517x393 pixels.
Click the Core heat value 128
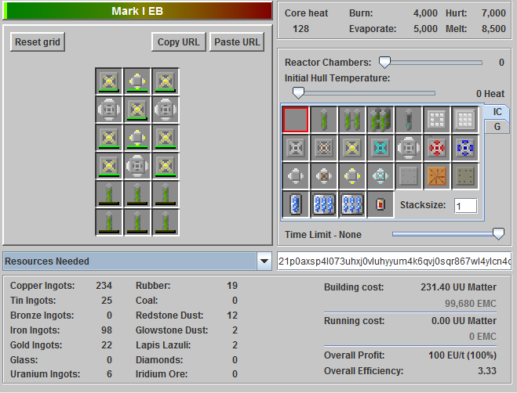pyautogui.click(x=300, y=29)
